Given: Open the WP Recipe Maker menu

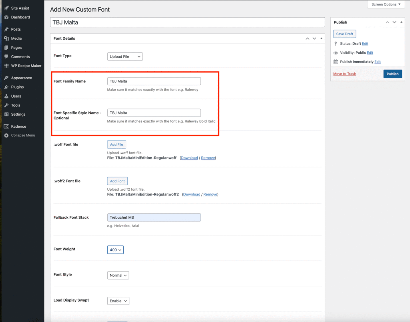Looking at the screenshot, I should pyautogui.click(x=26, y=66).
